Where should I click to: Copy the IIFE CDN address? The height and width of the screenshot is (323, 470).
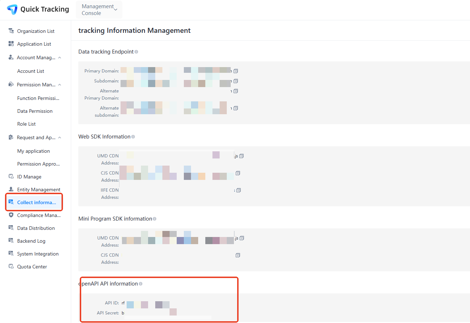[x=239, y=190]
